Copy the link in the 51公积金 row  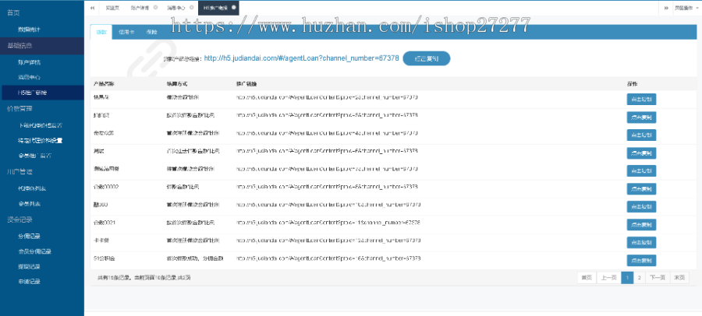(641, 260)
